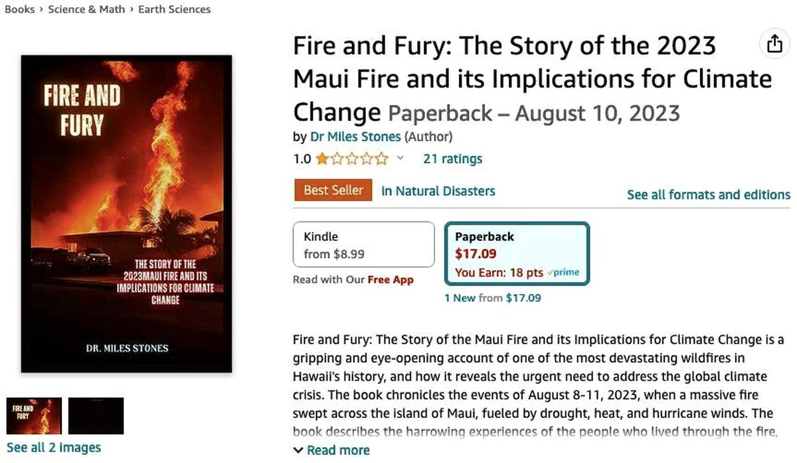This screenshot has width=797, height=463.
Task: Click the star rating icons
Action: (352, 159)
